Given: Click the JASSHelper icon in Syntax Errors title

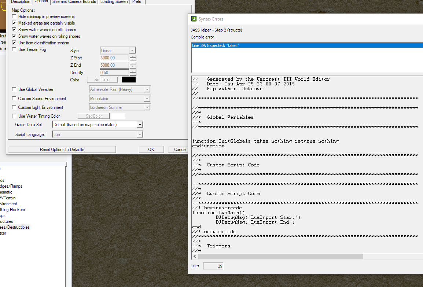Looking at the screenshot, I should [x=194, y=19].
